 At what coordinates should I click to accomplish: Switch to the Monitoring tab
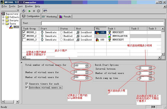[x=50, y=17]
